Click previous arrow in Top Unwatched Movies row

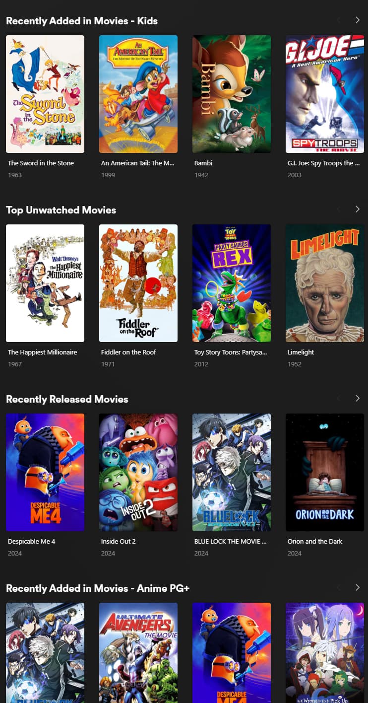click(x=339, y=209)
